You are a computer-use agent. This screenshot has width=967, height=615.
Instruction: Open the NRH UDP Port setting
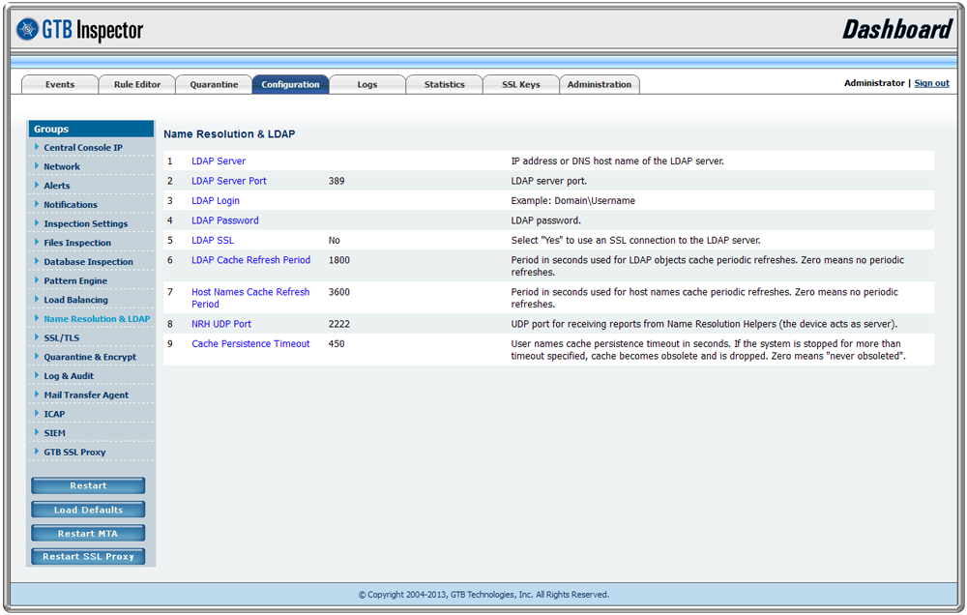coord(221,324)
